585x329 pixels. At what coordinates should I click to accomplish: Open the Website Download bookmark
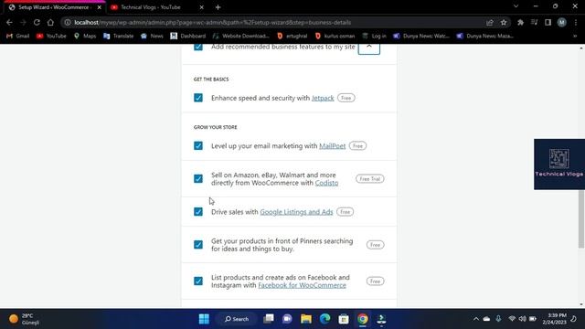241,36
